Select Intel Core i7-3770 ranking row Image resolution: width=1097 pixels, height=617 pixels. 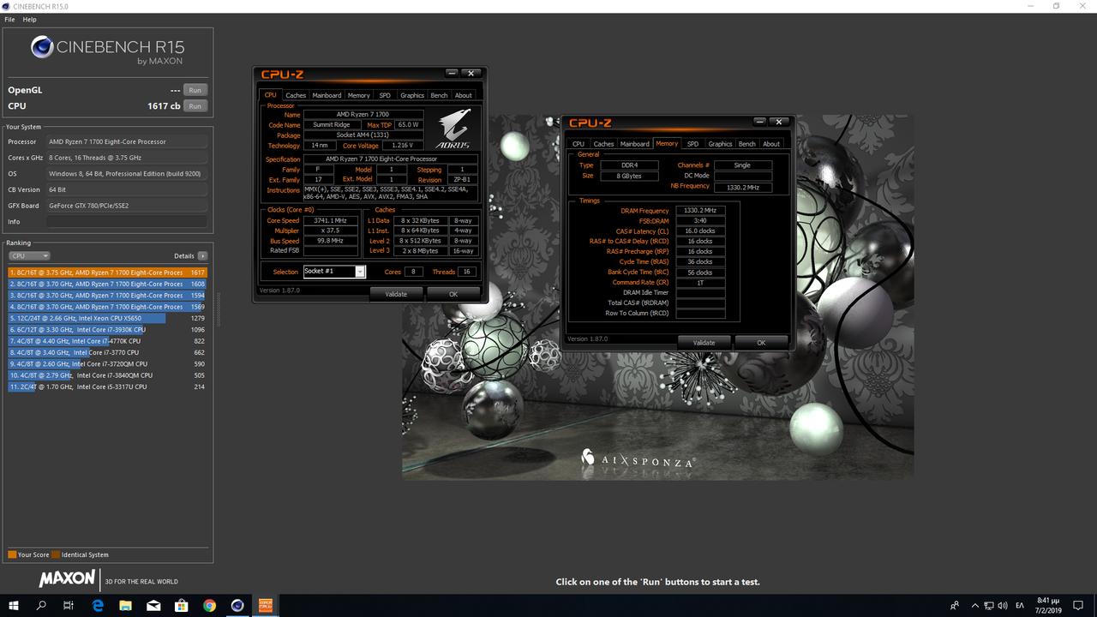pyautogui.click(x=107, y=352)
